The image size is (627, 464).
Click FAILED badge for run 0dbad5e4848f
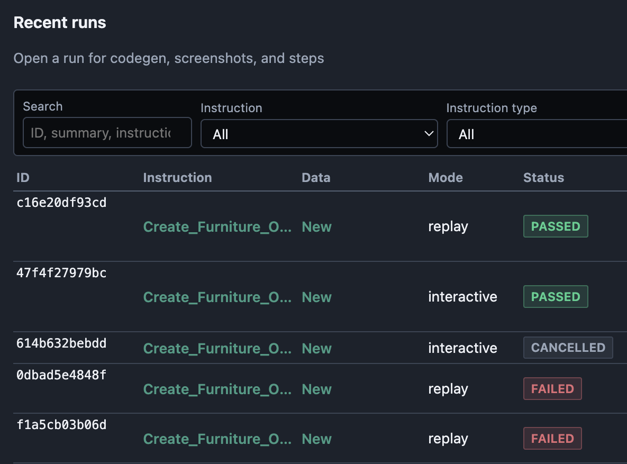[x=552, y=389]
